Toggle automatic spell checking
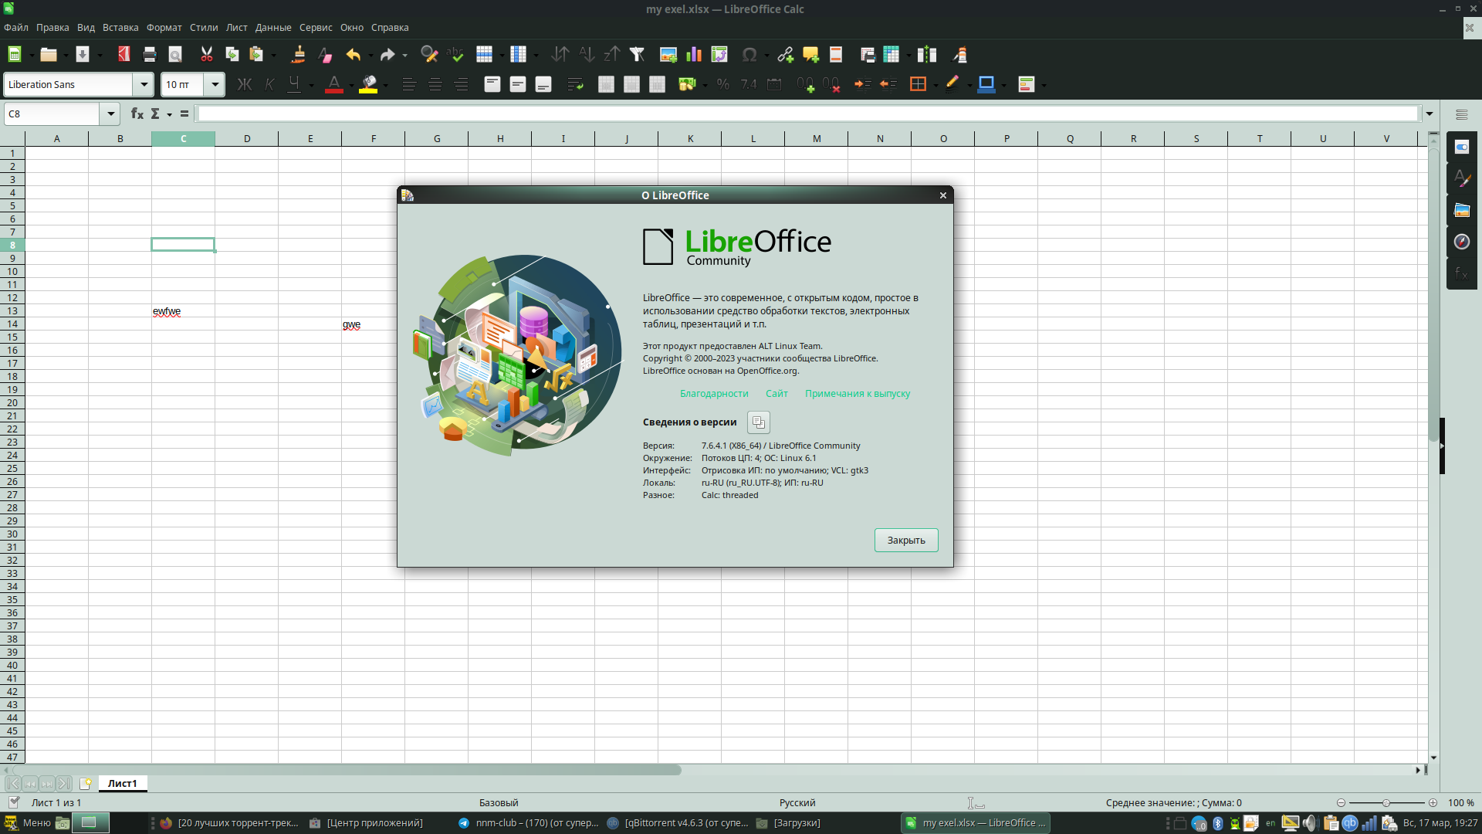 tap(455, 54)
